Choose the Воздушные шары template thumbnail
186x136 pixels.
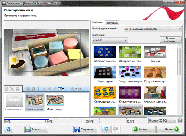(x=130, y=72)
